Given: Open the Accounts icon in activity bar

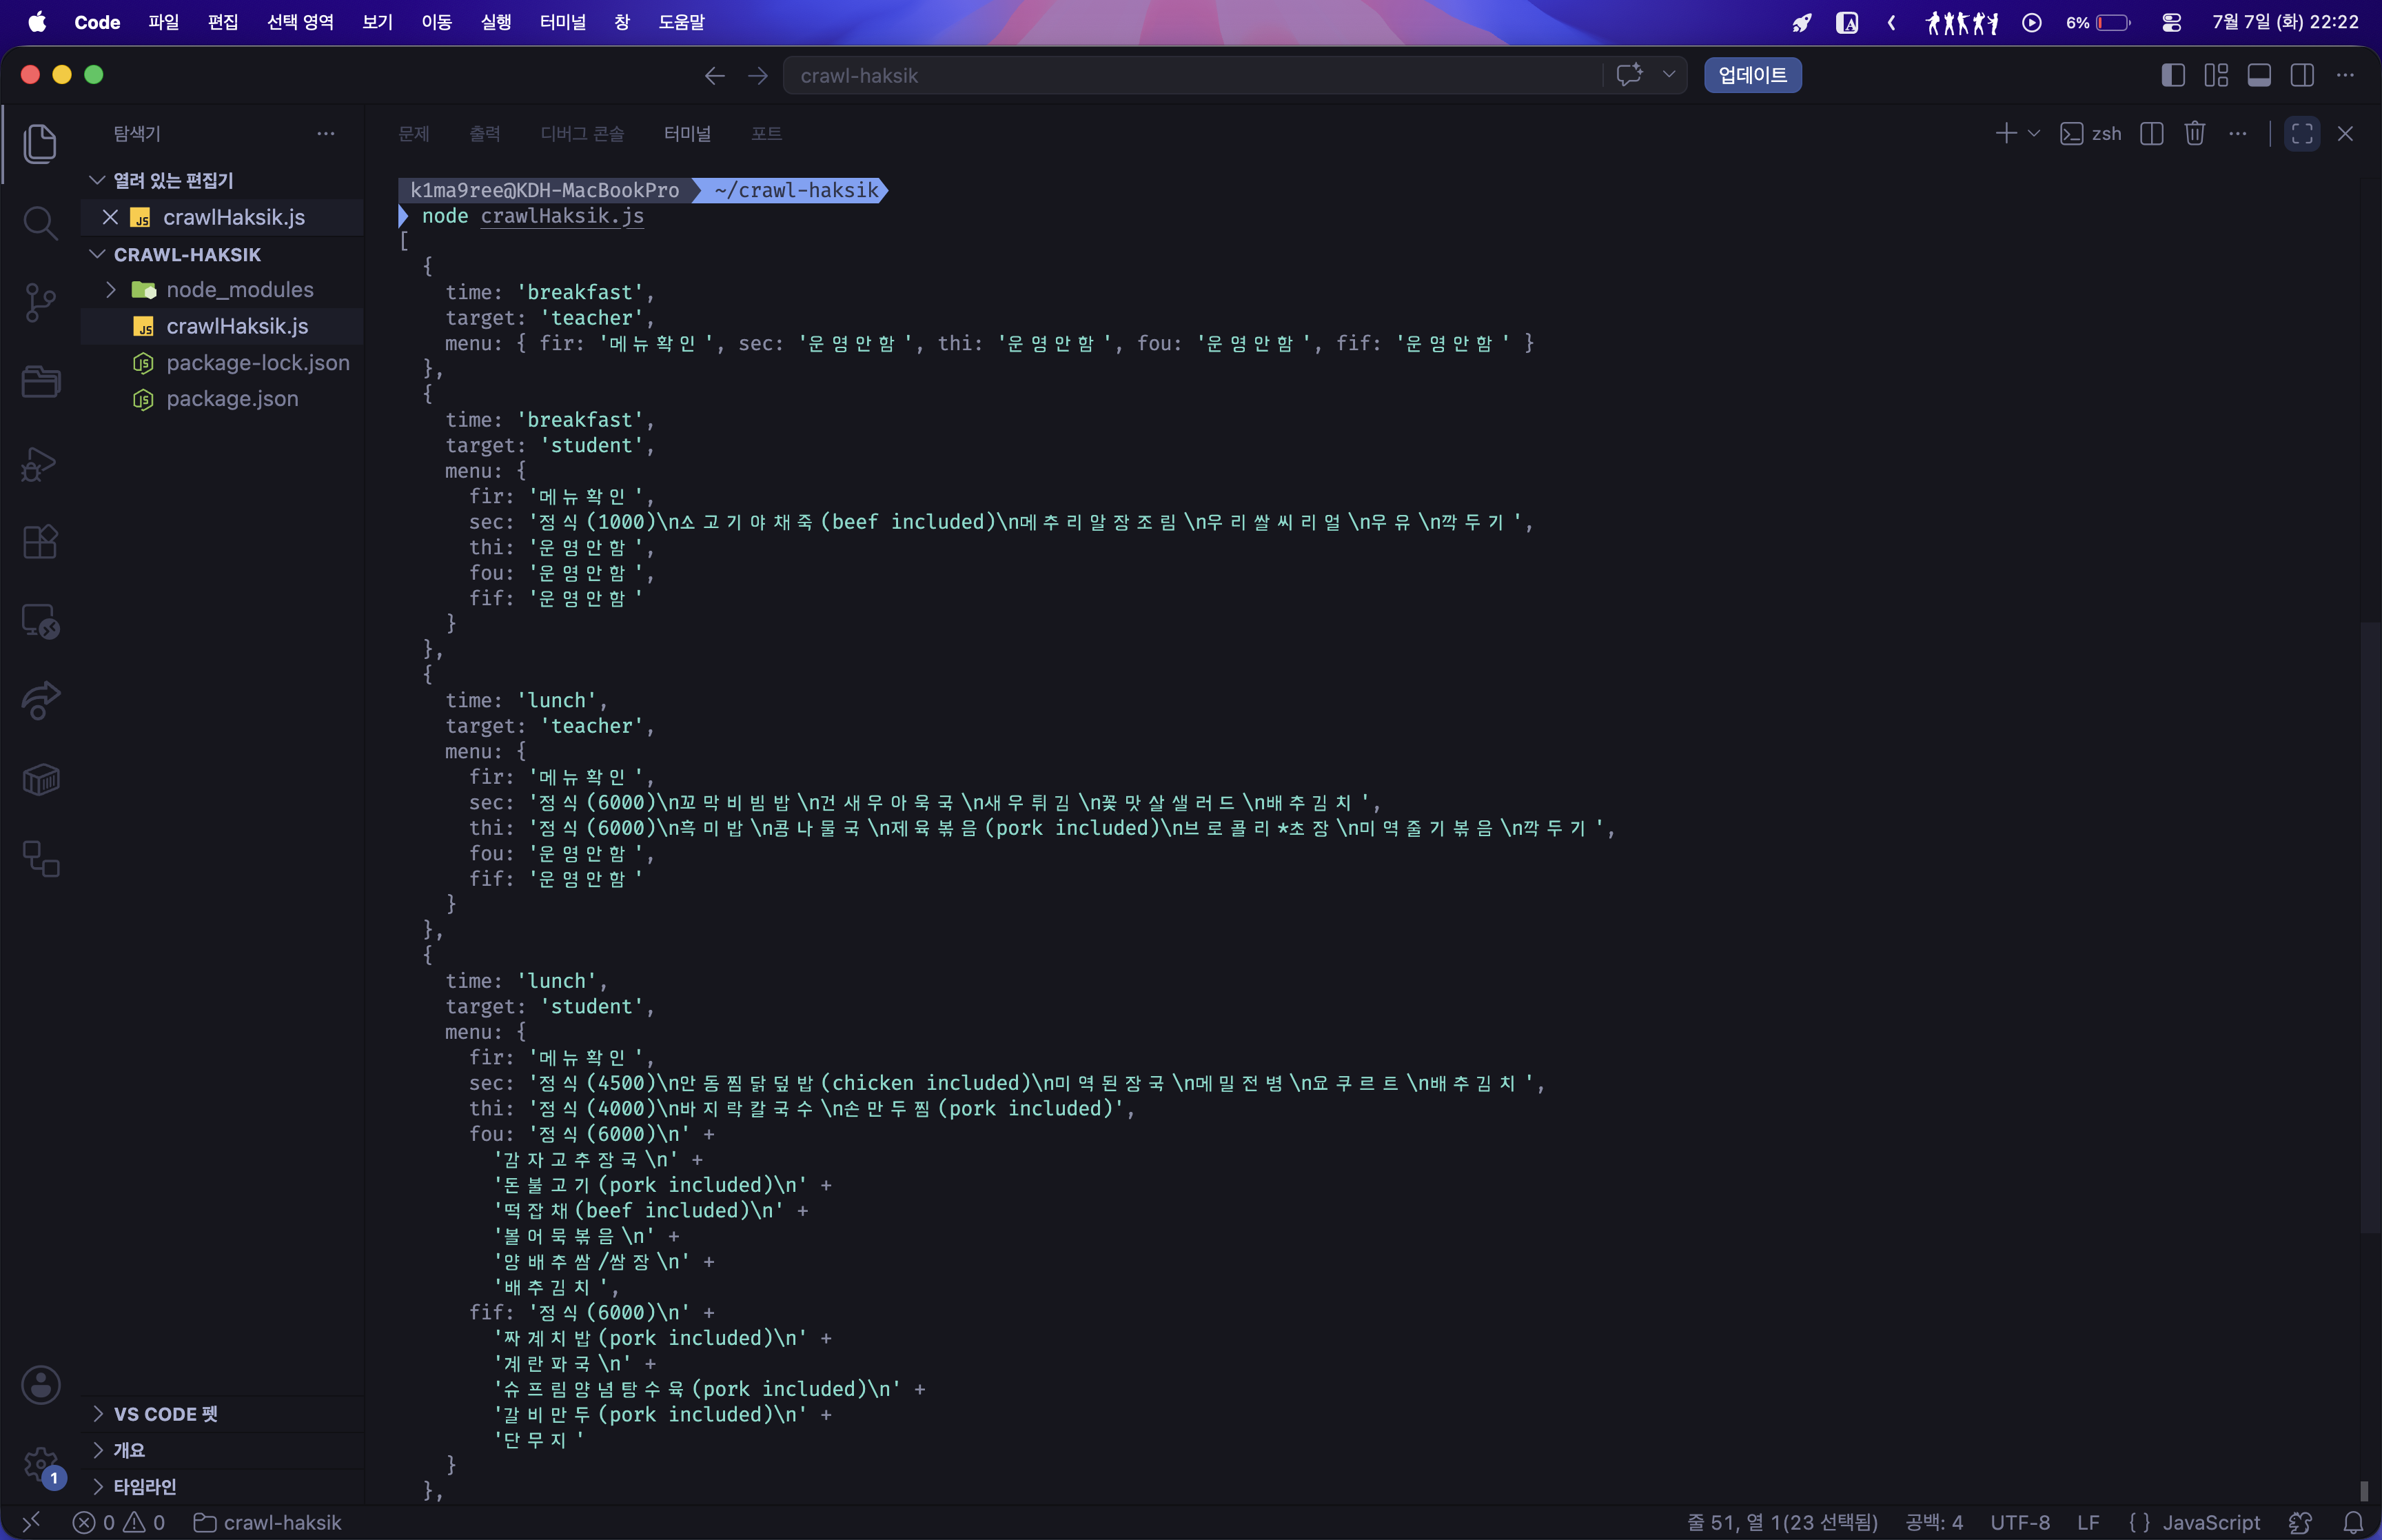Looking at the screenshot, I should coord(40,1385).
